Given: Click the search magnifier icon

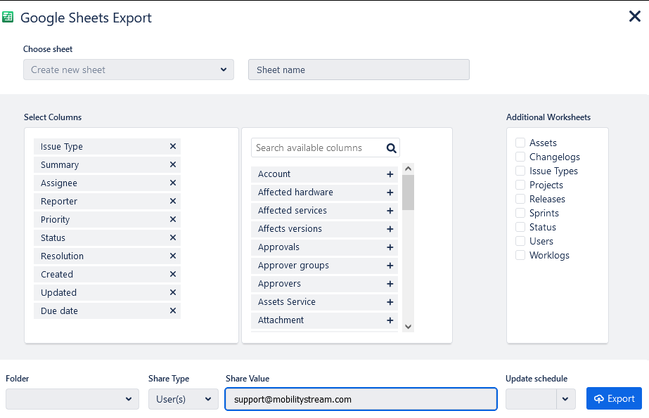Looking at the screenshot, I should [x=392, y=148].
